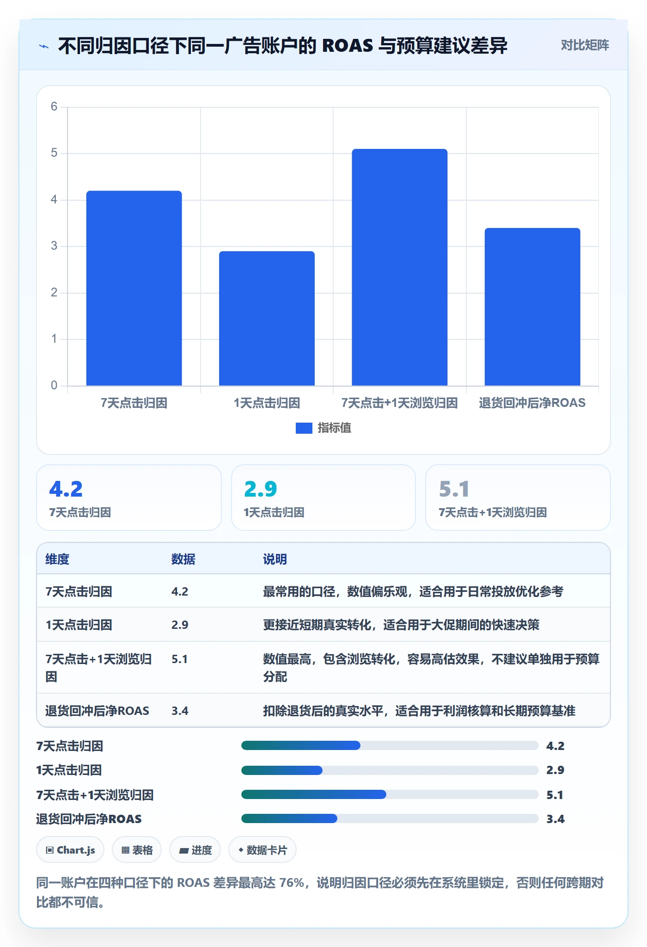This screenshot has height=947, width=647.
Task: Open the 2.9 data card
Action: (323, 498)
